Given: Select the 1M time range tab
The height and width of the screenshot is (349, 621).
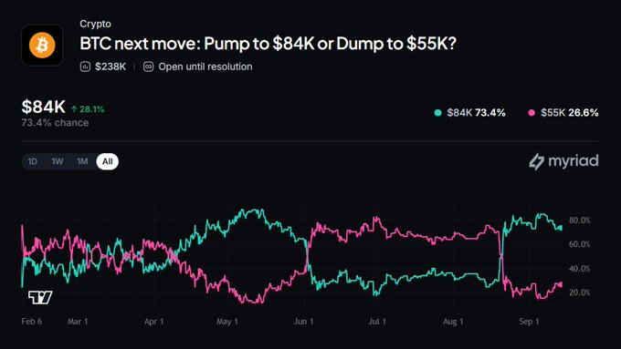Looking at the screenshot, I should coord(82,161).
